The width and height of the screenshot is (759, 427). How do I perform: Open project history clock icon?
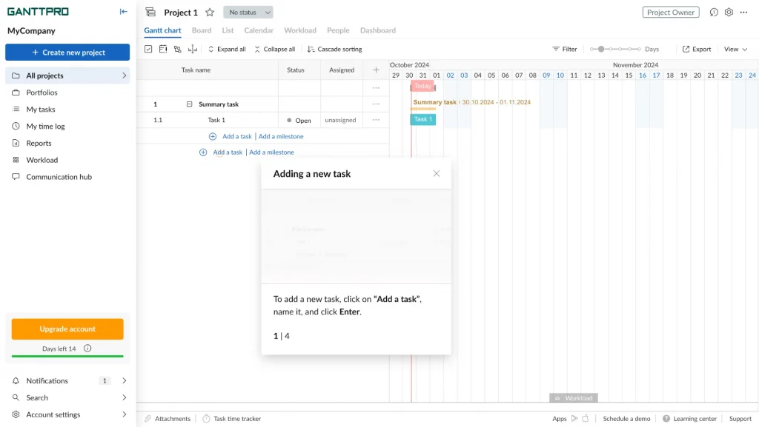pyautogui.click(x=714, y=13)
